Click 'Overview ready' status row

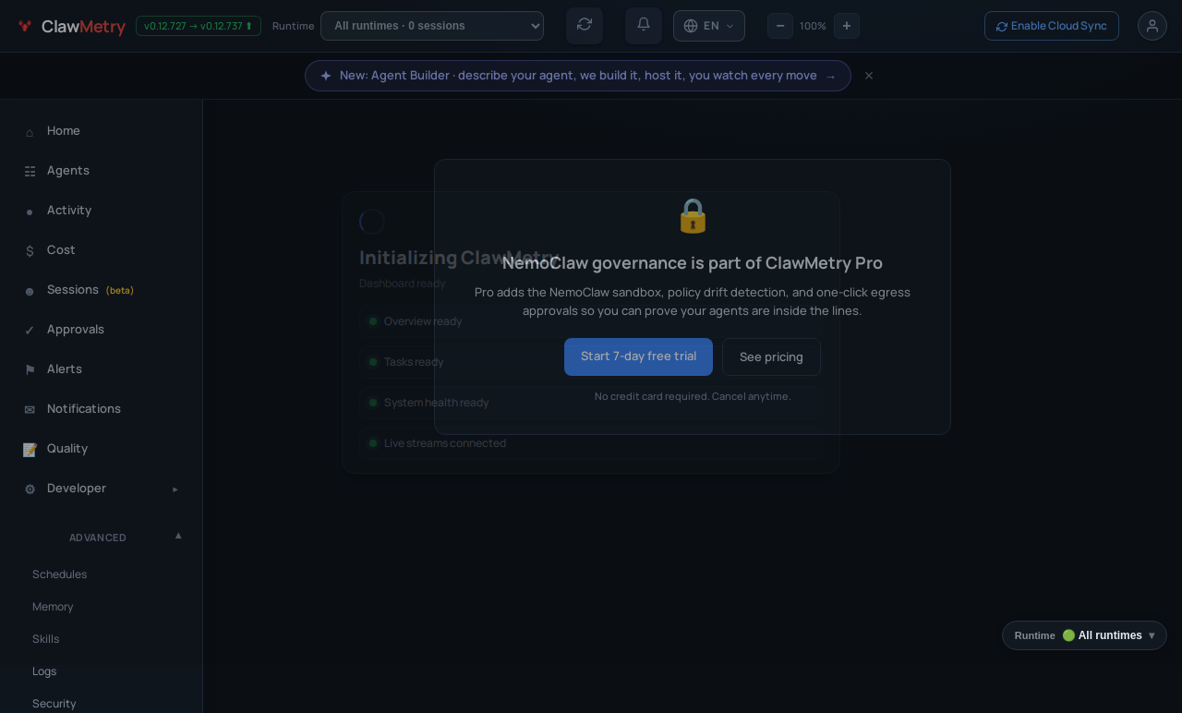pyautogui.click(x=591, y=321)
